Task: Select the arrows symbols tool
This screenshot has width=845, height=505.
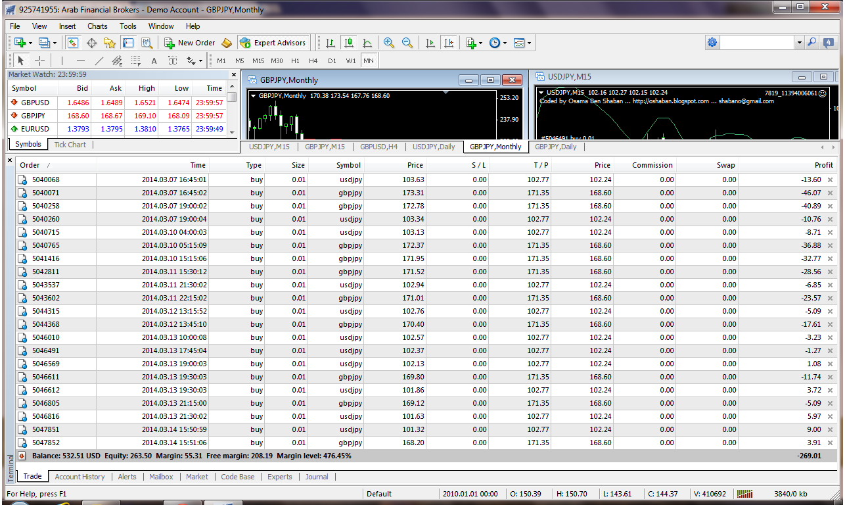Action: pos(191,60)
